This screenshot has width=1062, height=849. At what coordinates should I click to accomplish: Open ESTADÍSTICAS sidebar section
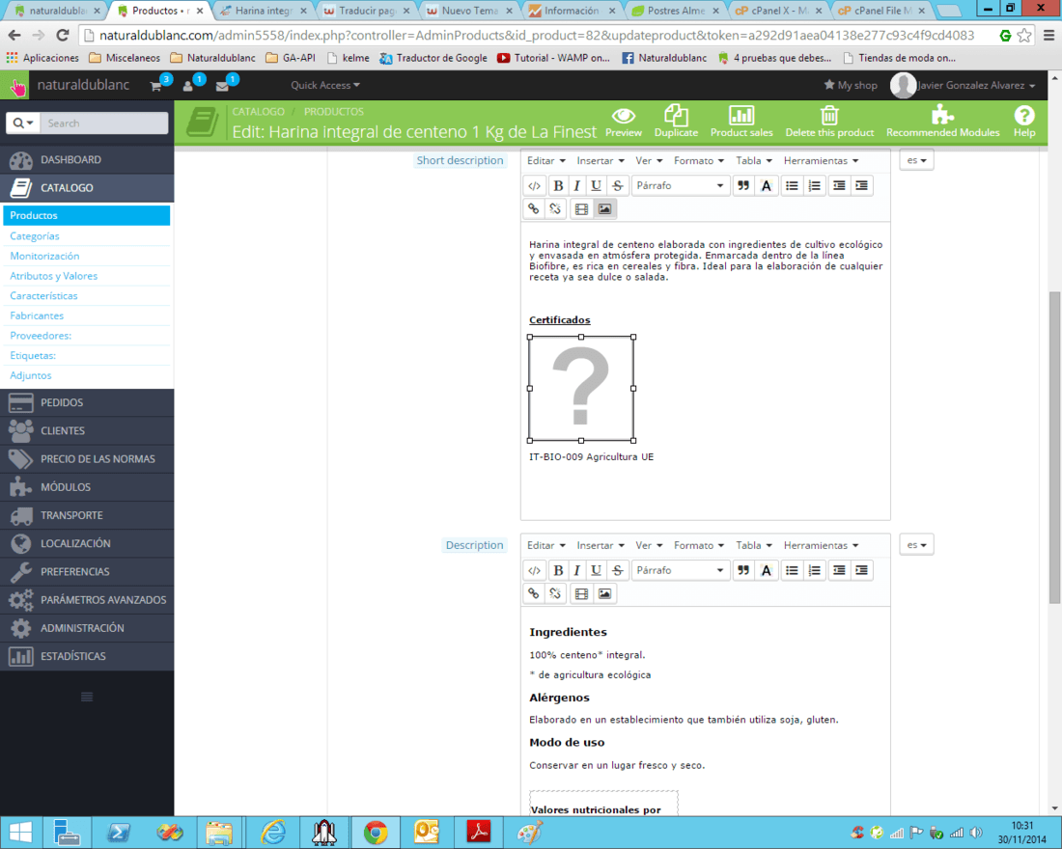click(87, 656)
